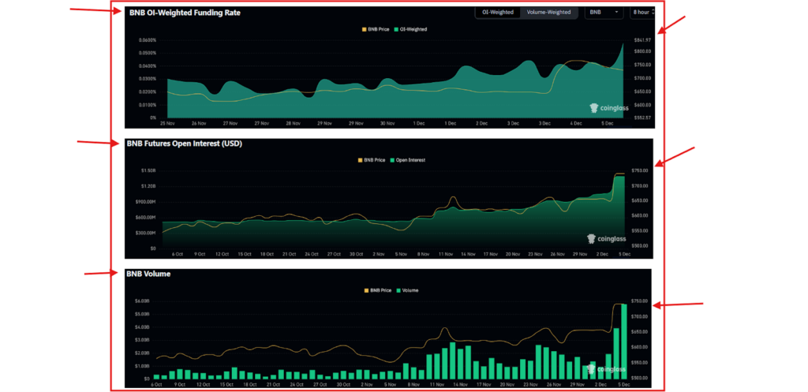Select the 0.0500% axis label

point(148,53)
